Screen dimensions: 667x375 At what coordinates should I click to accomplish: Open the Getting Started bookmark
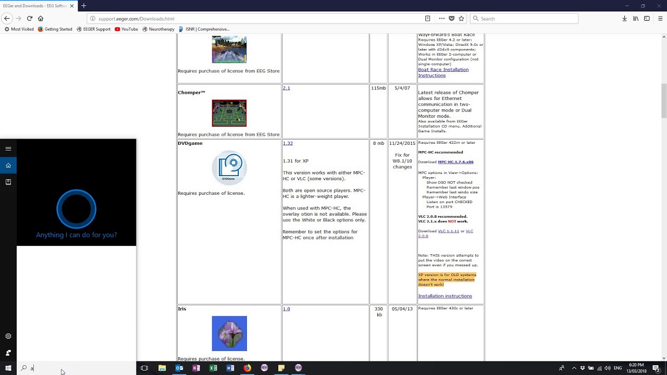coord(55,29)
